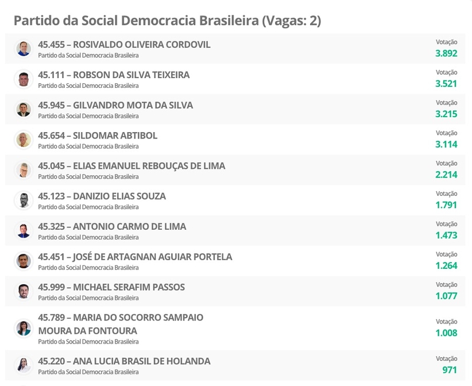This screenshot has width=472, height=386.
Task: Select the 45.123 Danizio Elias Souza name
Action: [102, 196]
